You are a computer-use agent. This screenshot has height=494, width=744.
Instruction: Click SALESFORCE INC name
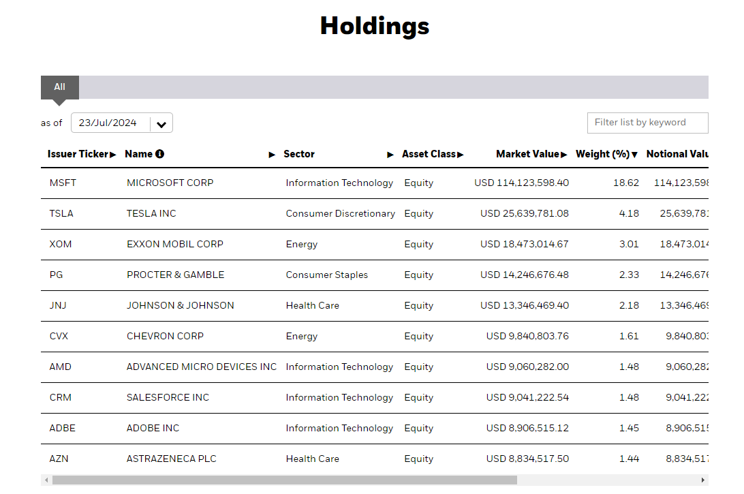[x=168, y=398]
